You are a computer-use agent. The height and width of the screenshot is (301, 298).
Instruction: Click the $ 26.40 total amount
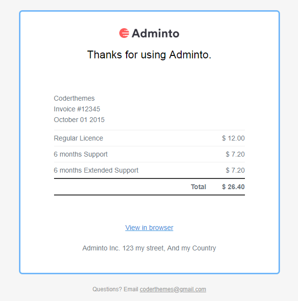point(233,187)
